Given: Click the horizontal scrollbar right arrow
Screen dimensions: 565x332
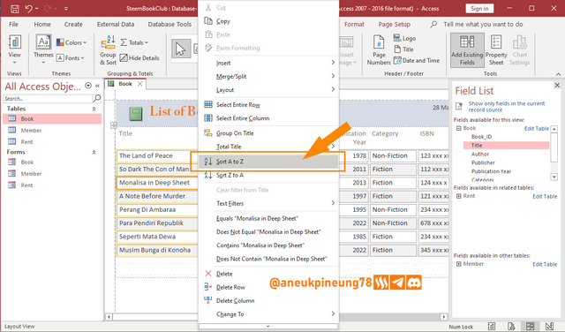Looking at the screenshot, I should pyautogui.click(x=444, y=317).
